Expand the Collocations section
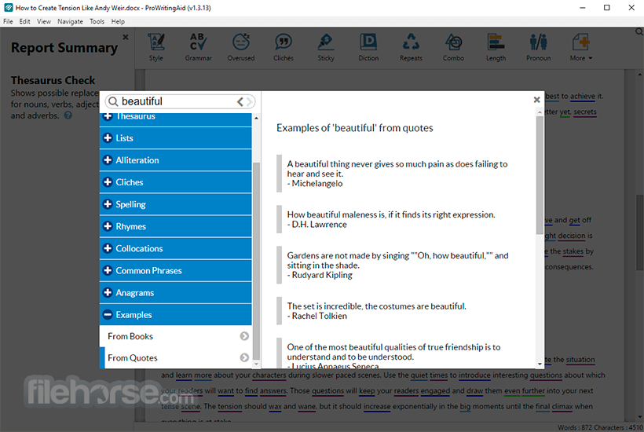 [x=175, y=248]
